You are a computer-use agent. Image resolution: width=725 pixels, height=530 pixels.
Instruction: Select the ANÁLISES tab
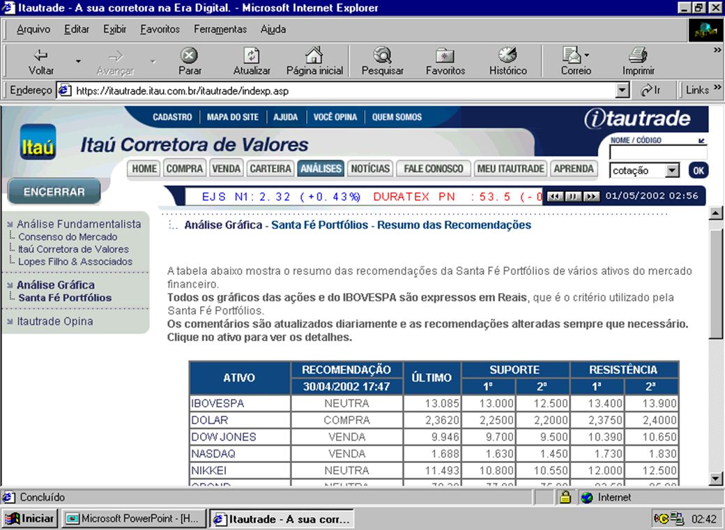(x=321, y=169)
